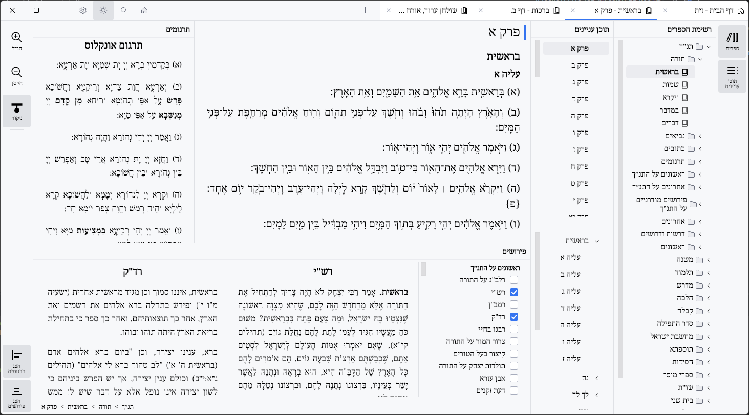Image resolution: width=749 pixels, height=415 pixels.
Task: Open a new tab with the plus button
Action: 365,10
